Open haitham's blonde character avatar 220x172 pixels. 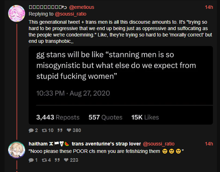click(x=17, y=150)
